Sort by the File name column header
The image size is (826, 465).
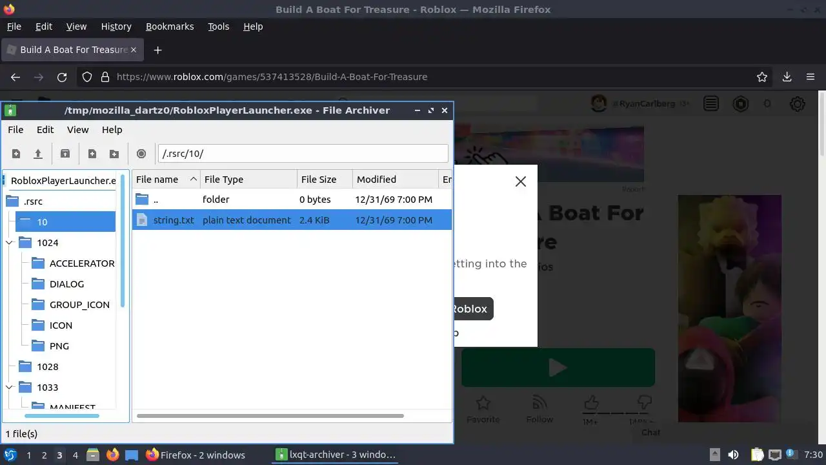point(166,180)
